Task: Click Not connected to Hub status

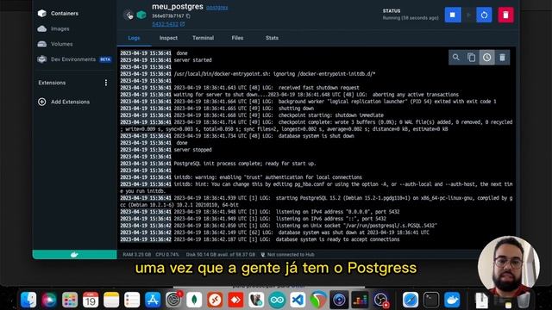Action: [x=287, y=255]
